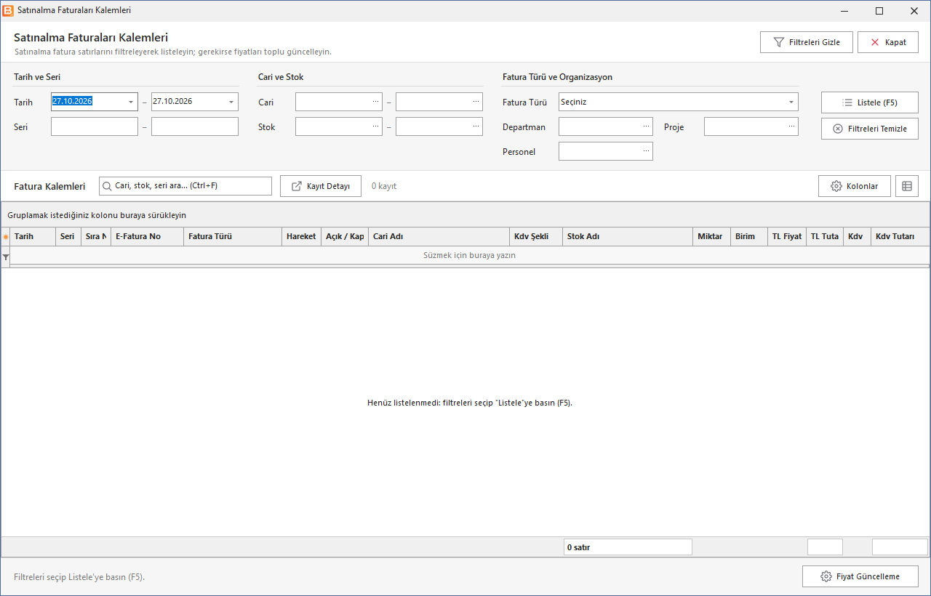The image size is (931, 596).
Task: Click the orange app icon in the title bar
Action: point(8,11)
